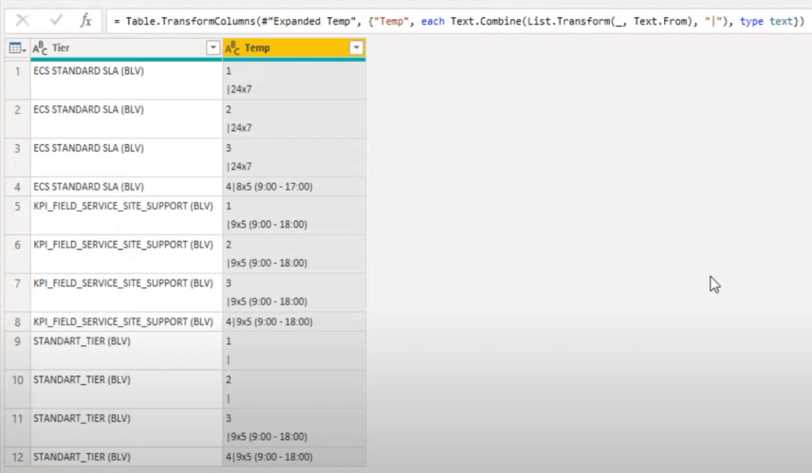This screenshot has height=473, width=812.
Task: Click Temp cell '4|8x5 (9:00 - 17:00)'
Action: point(294,187)
